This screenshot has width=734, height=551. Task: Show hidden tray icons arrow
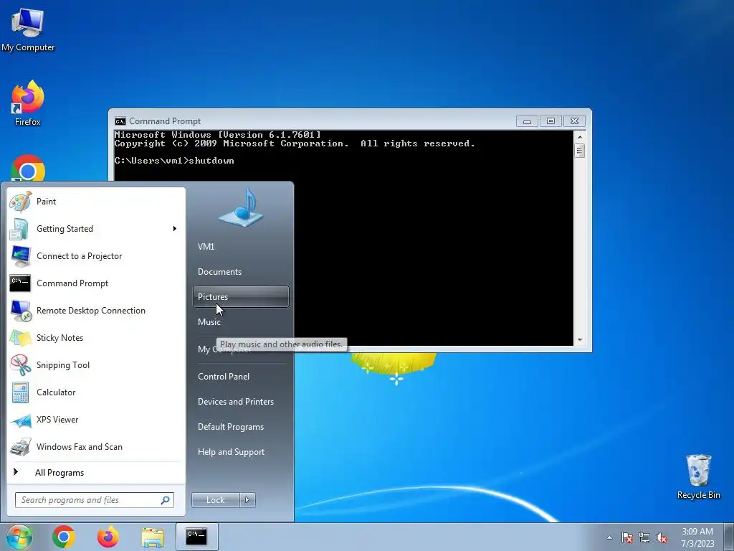point(609,537)
